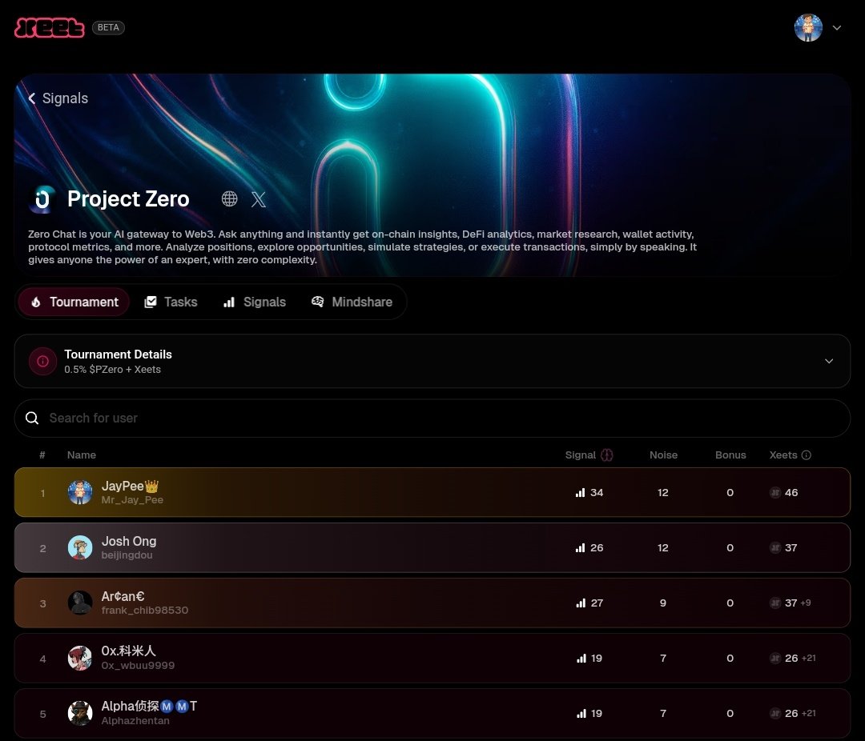Viewport: 865px width, 741px height.
Task: Click the frank_chib98530 handle
Action: point(145,611)
